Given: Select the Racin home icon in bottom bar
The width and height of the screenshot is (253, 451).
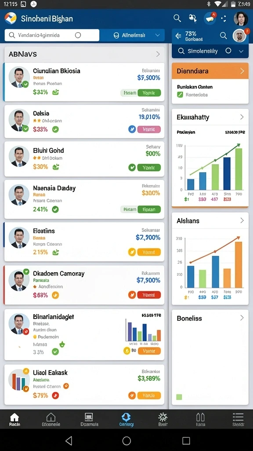Looking at the screenshot, I should [x=14, y=419].
